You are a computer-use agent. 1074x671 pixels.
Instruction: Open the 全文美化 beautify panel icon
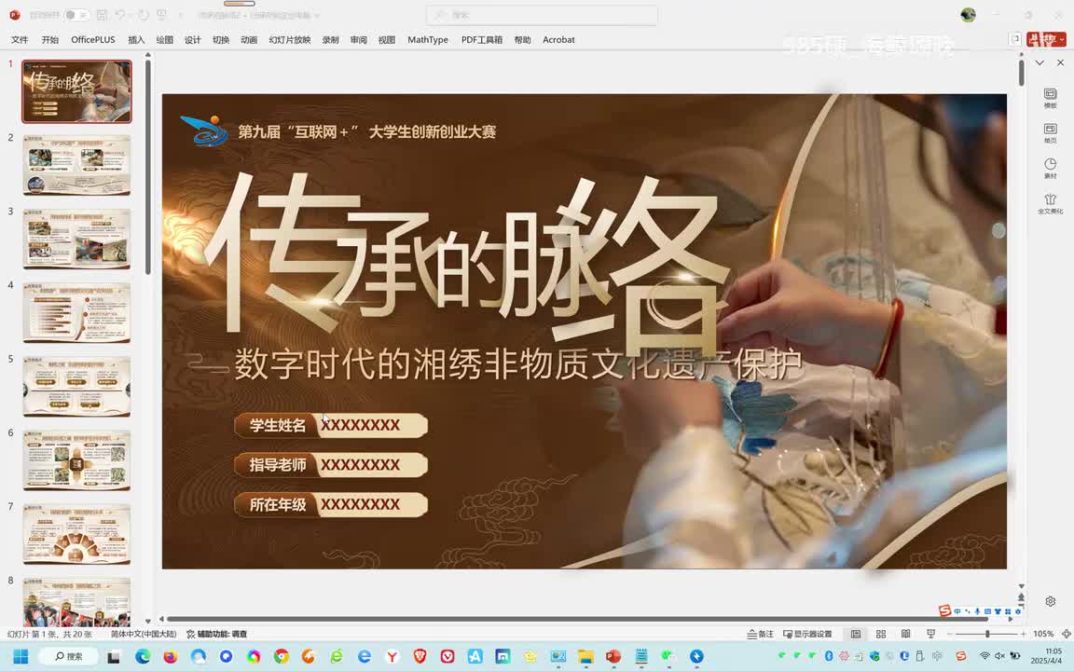(x=1050, y=203)
